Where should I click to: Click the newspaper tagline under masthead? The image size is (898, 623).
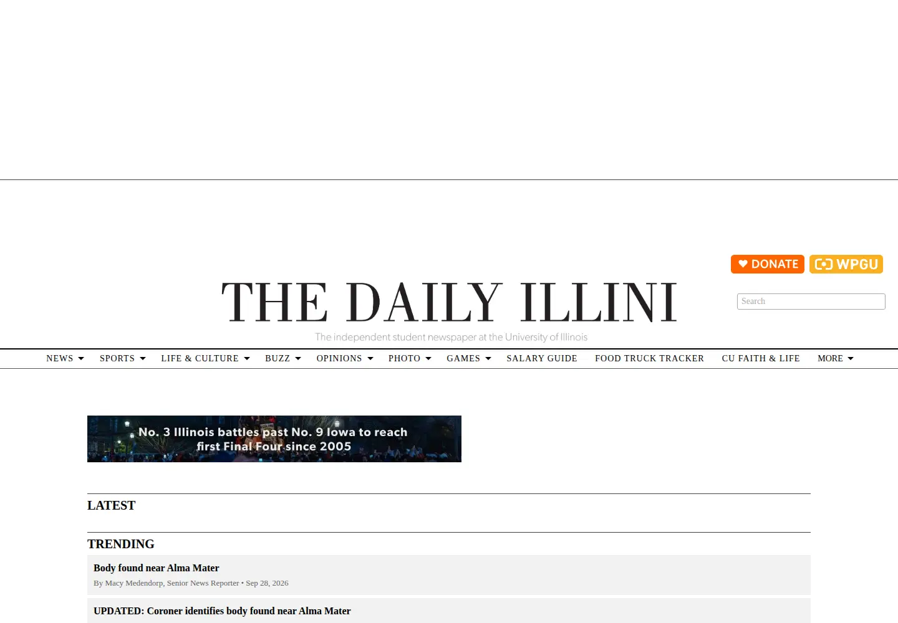(x=451, y=337)
